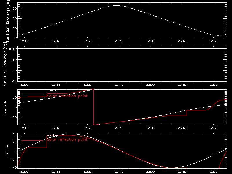Click the vertical white wrap line in Longitude plot
The image size is (232, 174).
click(95, 107)
